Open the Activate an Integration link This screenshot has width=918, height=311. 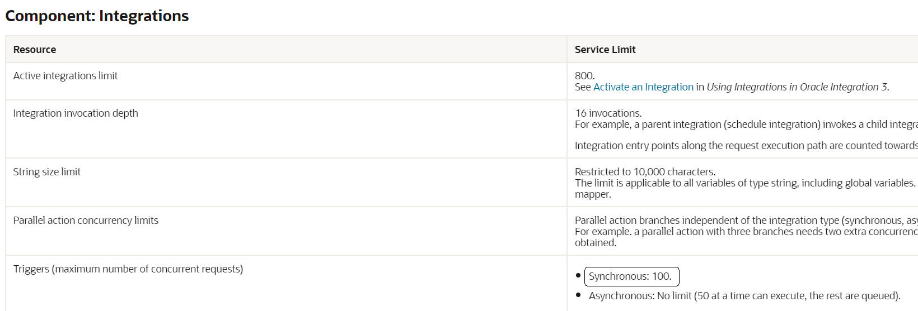click(643, 87)
